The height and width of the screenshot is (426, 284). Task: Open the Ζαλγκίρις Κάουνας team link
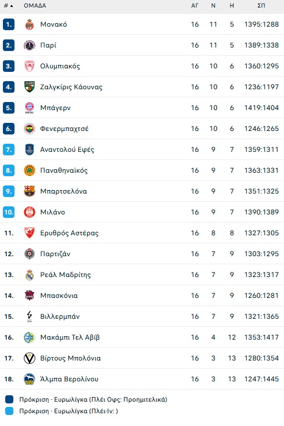pyautogui.click(x=71, y=87)
